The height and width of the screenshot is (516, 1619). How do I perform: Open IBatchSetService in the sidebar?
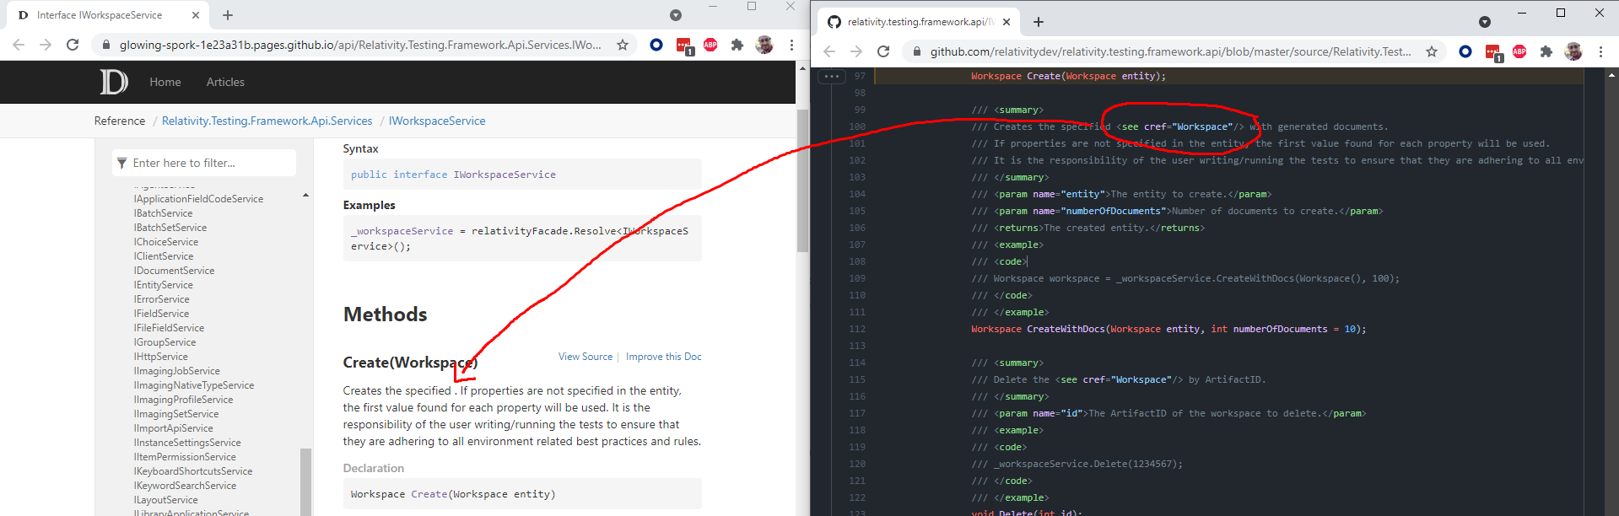[170, 228]
